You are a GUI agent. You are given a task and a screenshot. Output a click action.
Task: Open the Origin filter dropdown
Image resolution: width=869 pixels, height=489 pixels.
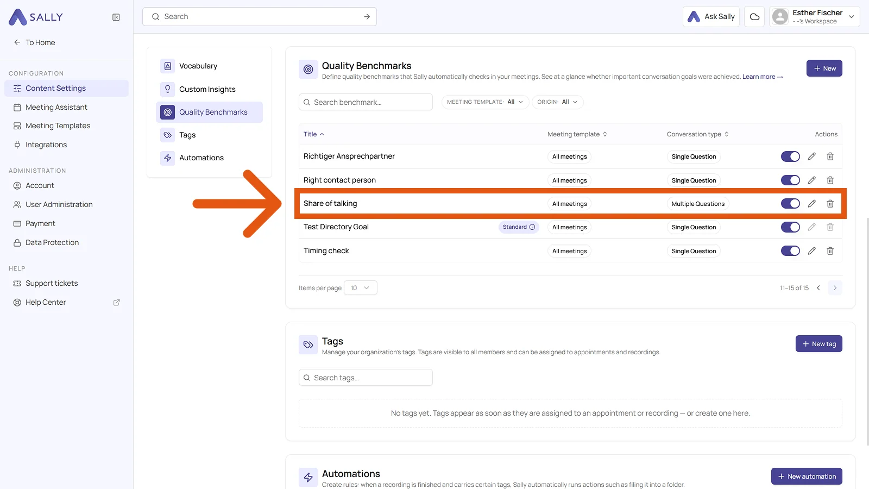557,102
